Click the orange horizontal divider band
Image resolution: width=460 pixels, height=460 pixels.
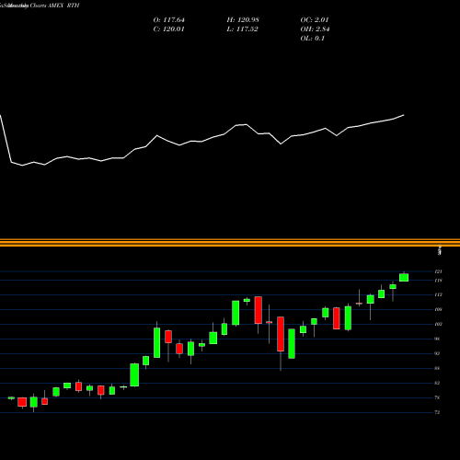click(230, 243)
